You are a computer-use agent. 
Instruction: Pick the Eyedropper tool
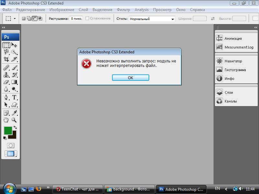point(15,113)
